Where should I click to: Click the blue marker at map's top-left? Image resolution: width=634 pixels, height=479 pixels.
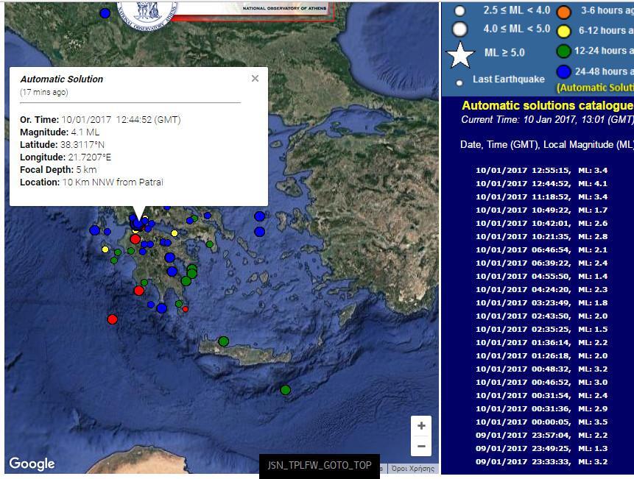click(x=105, y=13)
